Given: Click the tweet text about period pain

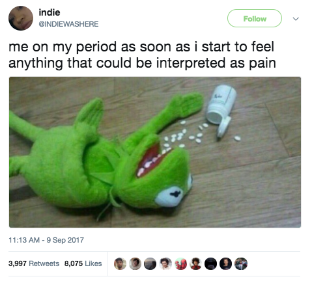Looking at the screenshot, I should pos(142,55).
